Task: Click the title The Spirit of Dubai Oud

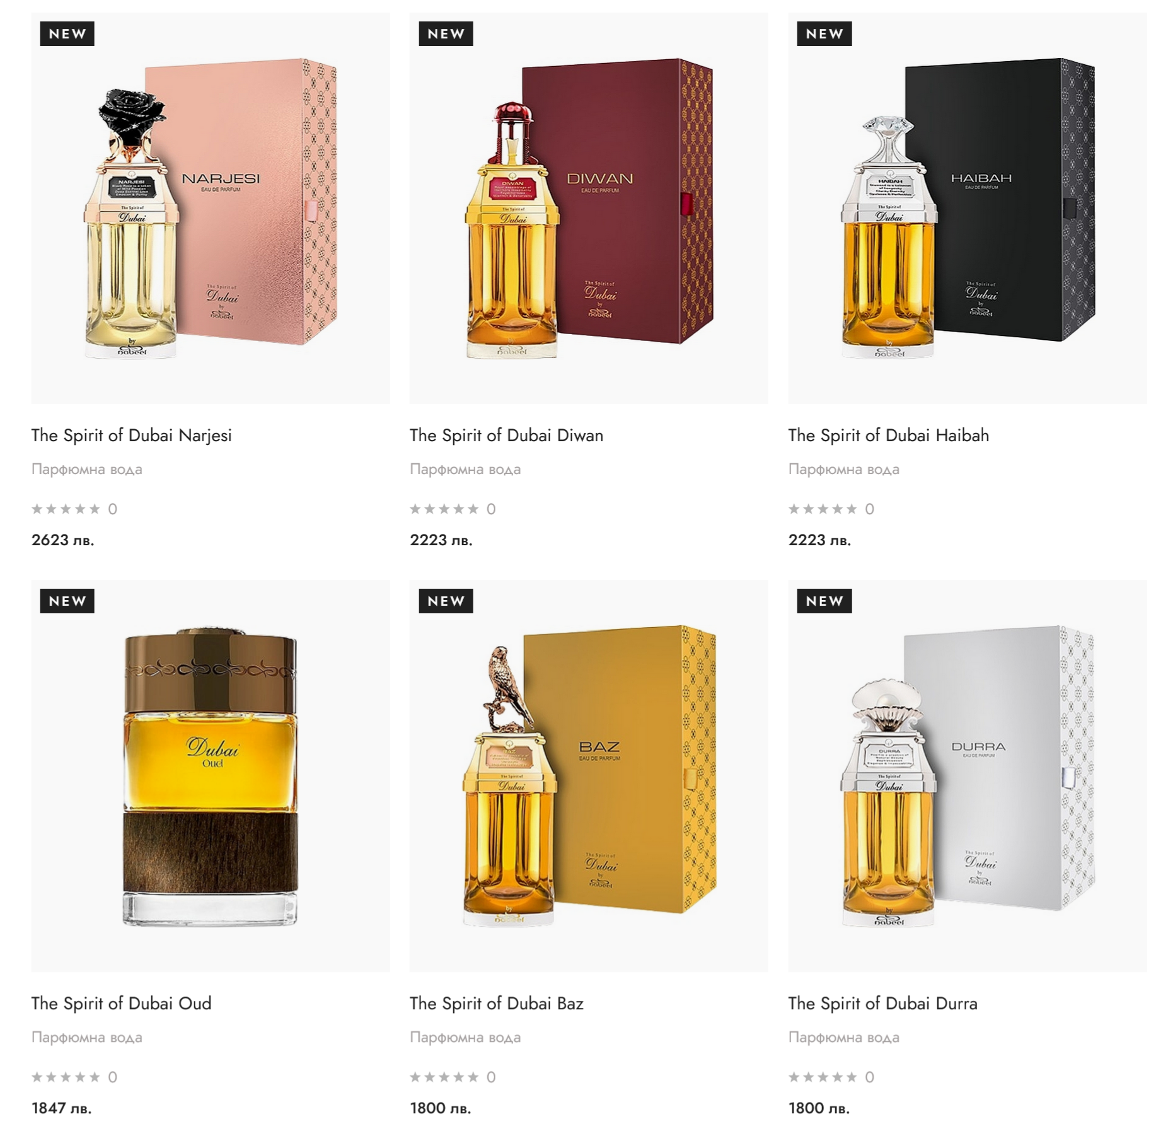Action: pyautogui.click(x=121, y=1003)
